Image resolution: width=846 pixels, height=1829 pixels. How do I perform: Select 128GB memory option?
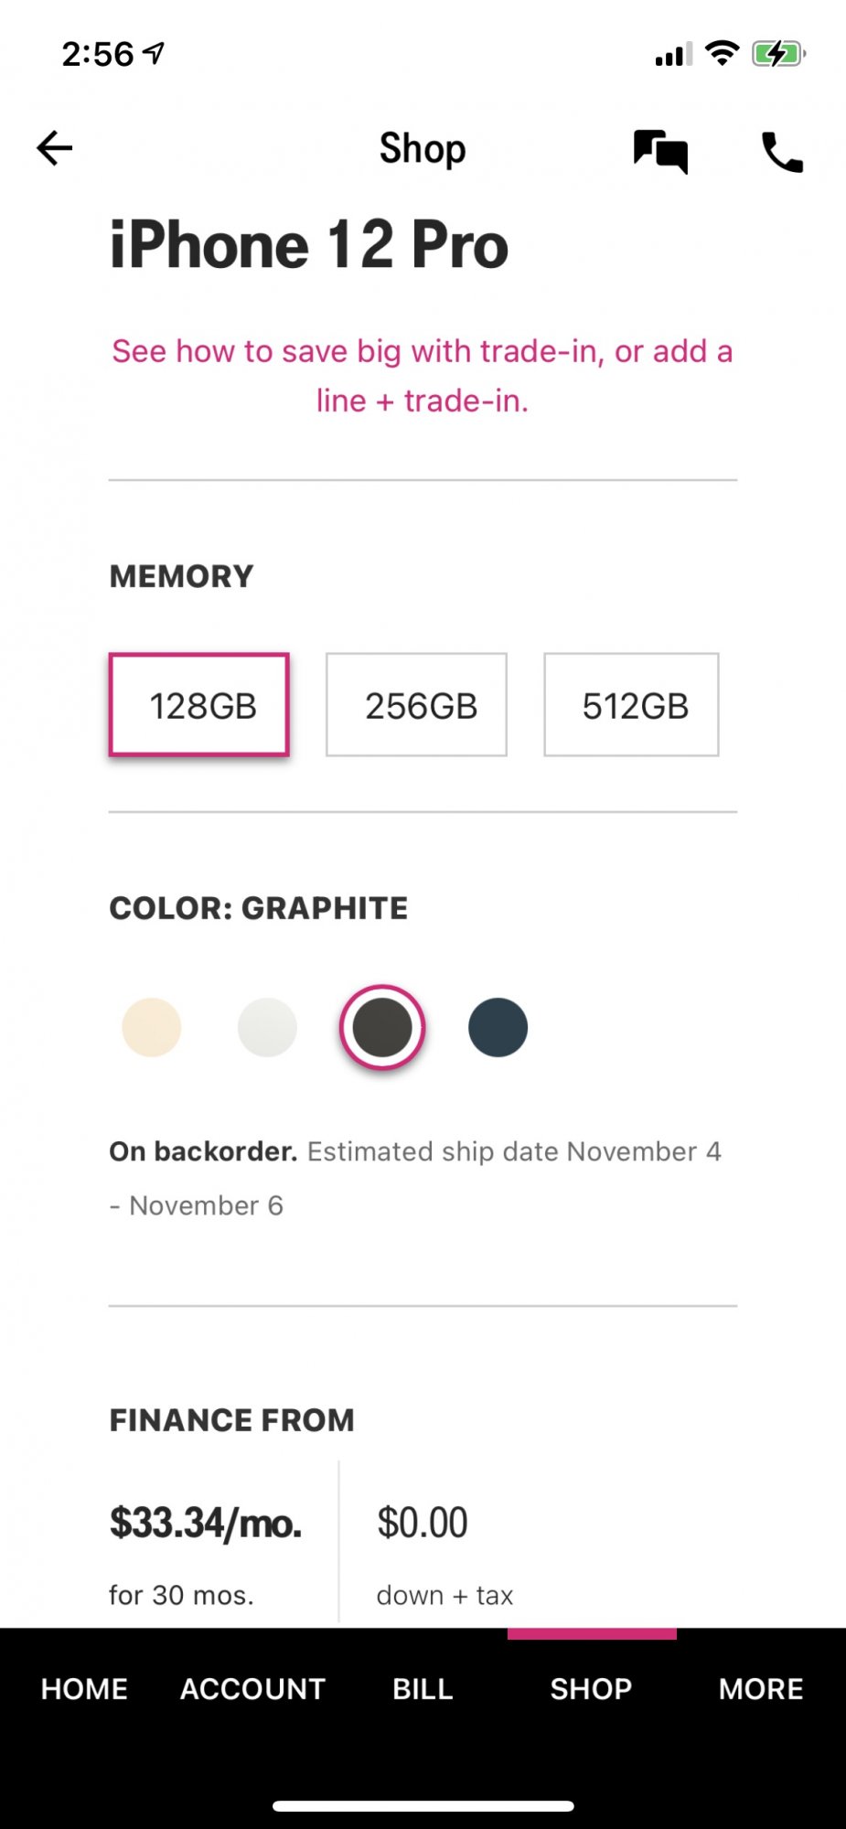199,705
